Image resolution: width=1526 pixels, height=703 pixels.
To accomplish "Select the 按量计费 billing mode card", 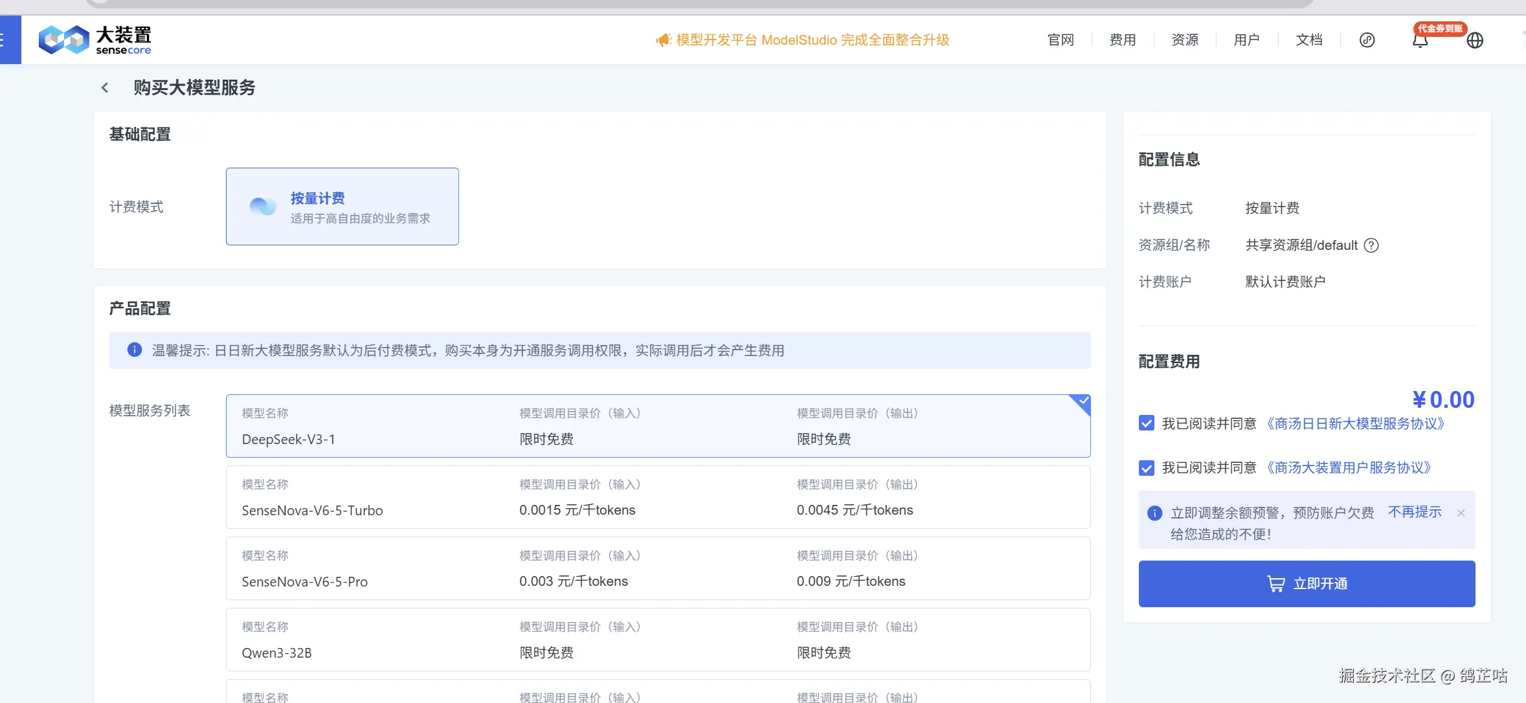I will (x=342, y=206).
